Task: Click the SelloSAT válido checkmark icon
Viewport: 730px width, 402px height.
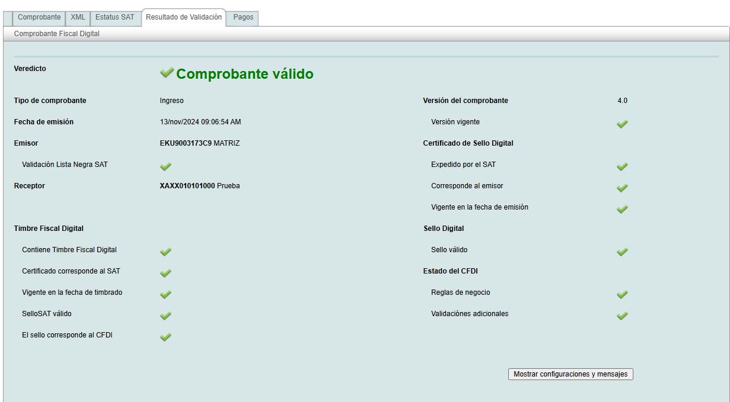Action: click(165, 316)
